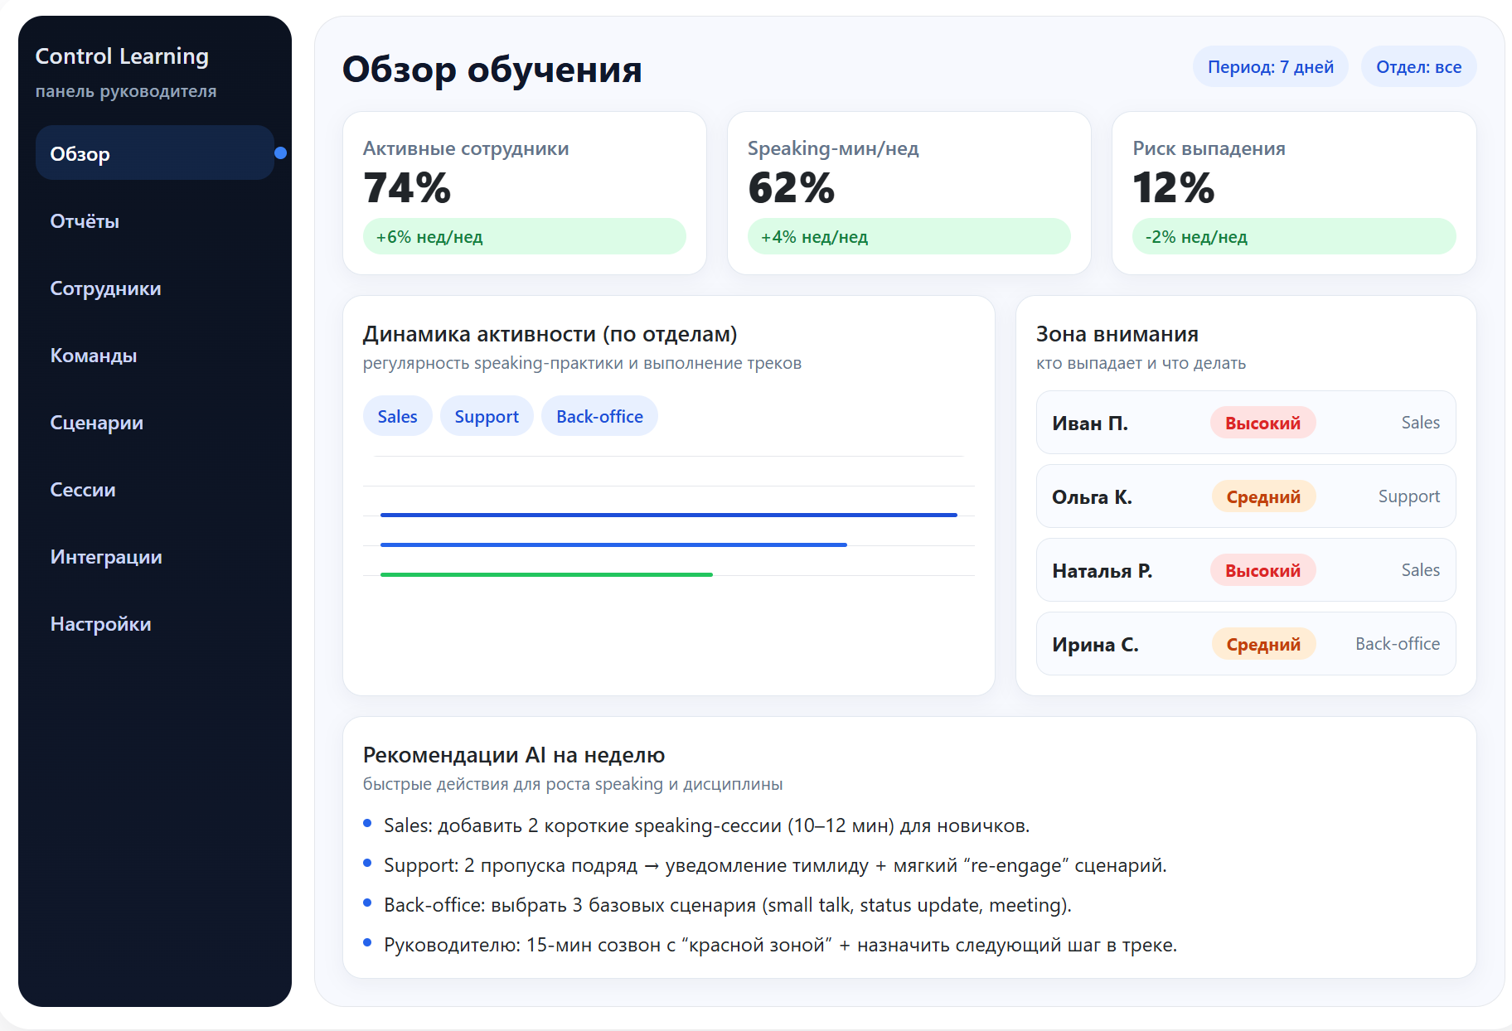
Task: Open the Период: 7 дней filter
Action: (x=1270, y=66)
